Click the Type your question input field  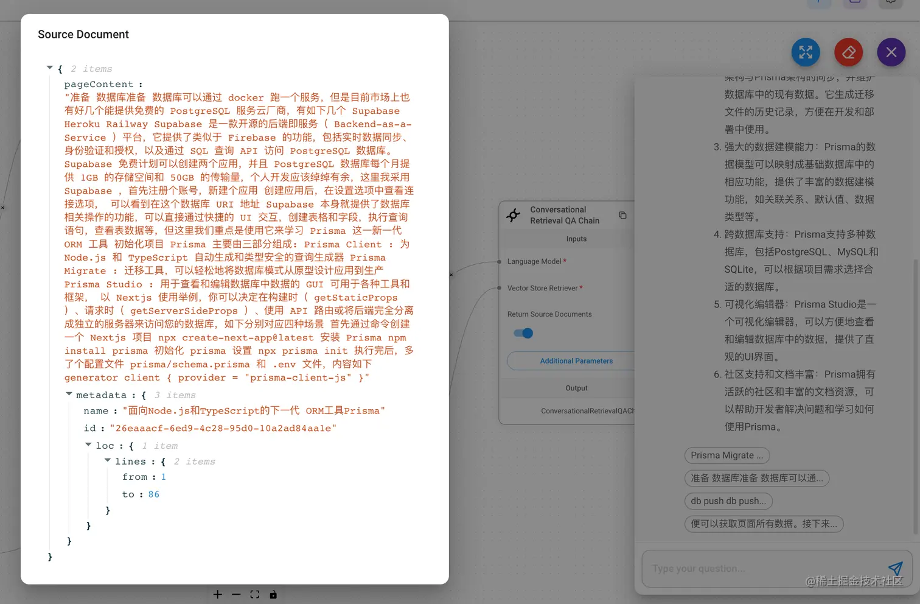(730, 568)
